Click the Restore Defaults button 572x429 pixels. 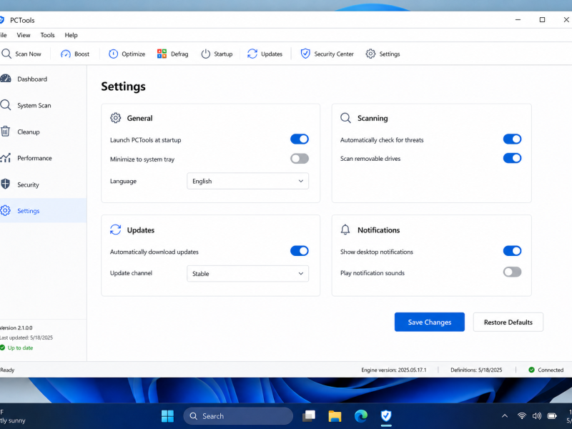pyautogui.click(x=508, y=322)
